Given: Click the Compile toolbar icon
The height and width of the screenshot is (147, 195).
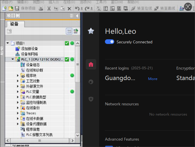Looking at the screenshot, I should click(99, 8).
